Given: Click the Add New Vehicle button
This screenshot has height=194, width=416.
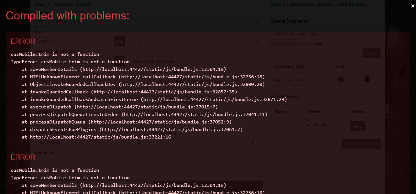Looking at the screenshot, I should click(361, 144).
